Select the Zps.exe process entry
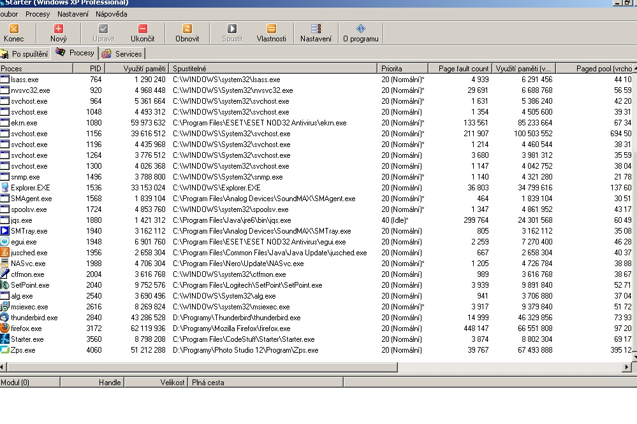The height and width of the screenshot is (424, 637). (x=22, y=350)
